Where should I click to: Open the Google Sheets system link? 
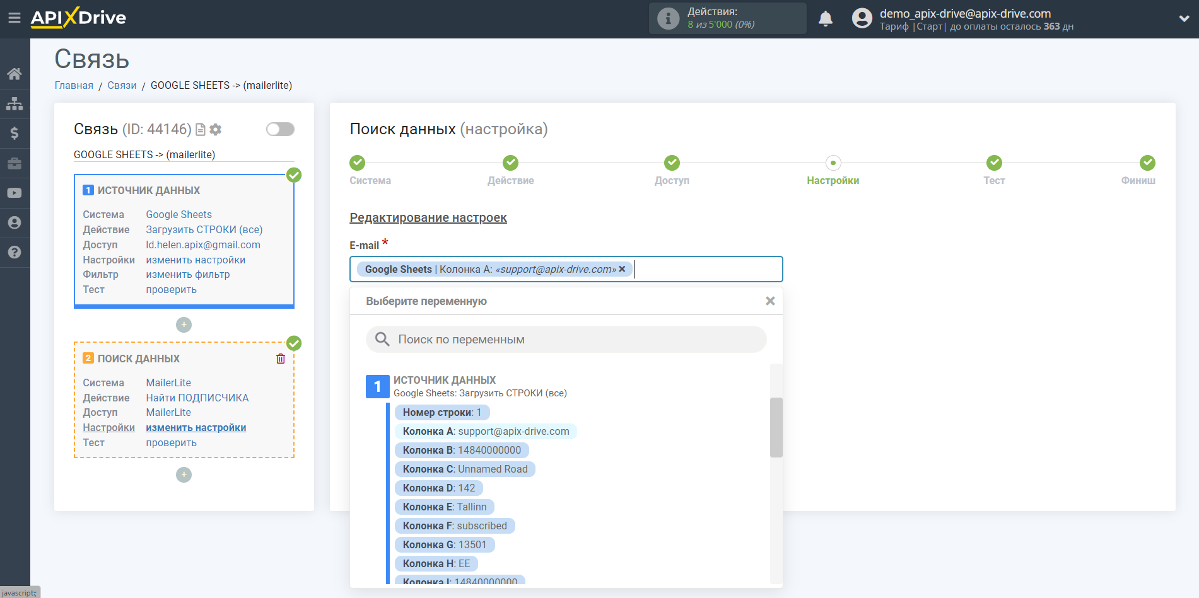tap(179, 214)
